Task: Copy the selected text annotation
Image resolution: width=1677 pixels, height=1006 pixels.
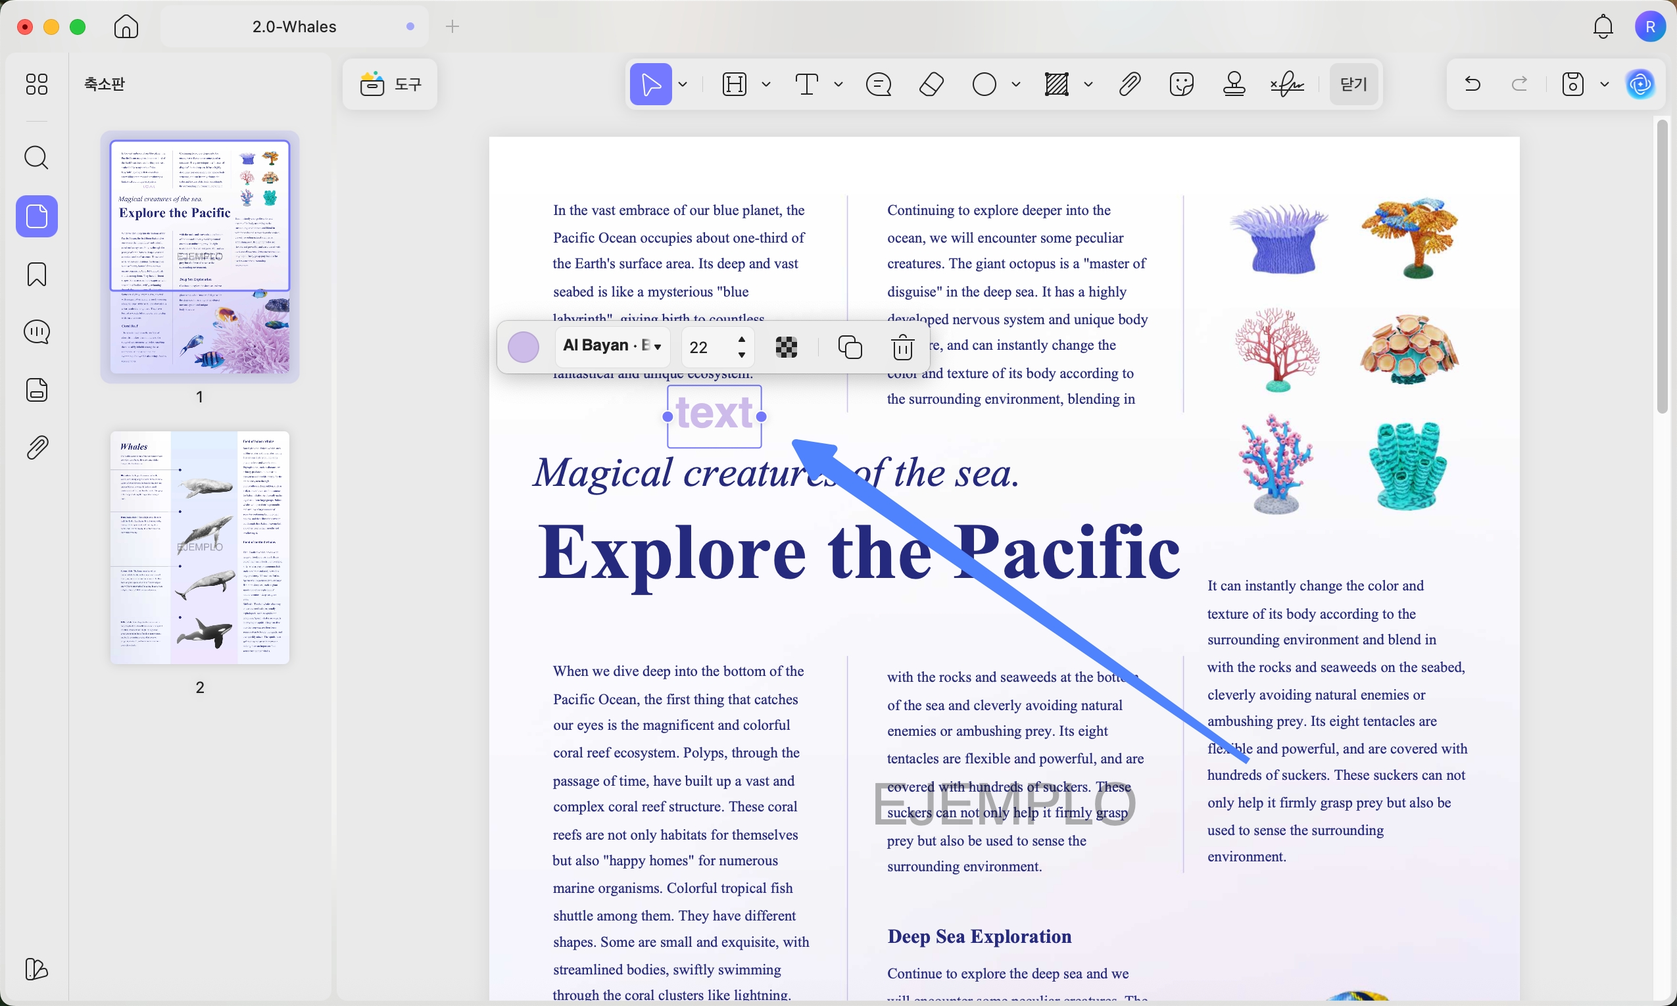Action: 850,347
